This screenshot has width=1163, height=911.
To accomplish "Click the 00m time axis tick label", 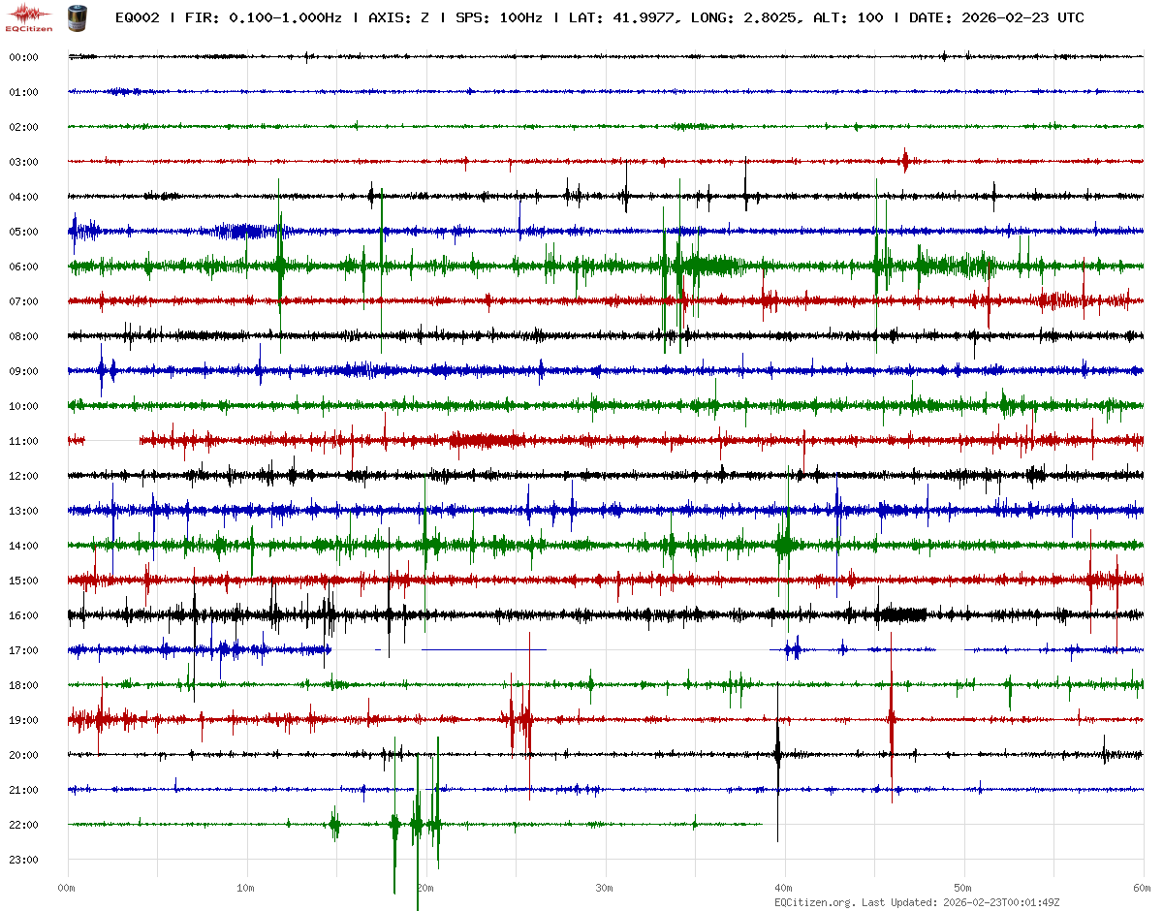I will pyautogui.click(x=67, y=888).
